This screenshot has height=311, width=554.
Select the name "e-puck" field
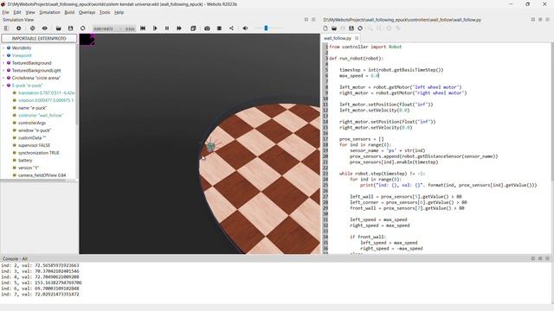tap(32, 108)
